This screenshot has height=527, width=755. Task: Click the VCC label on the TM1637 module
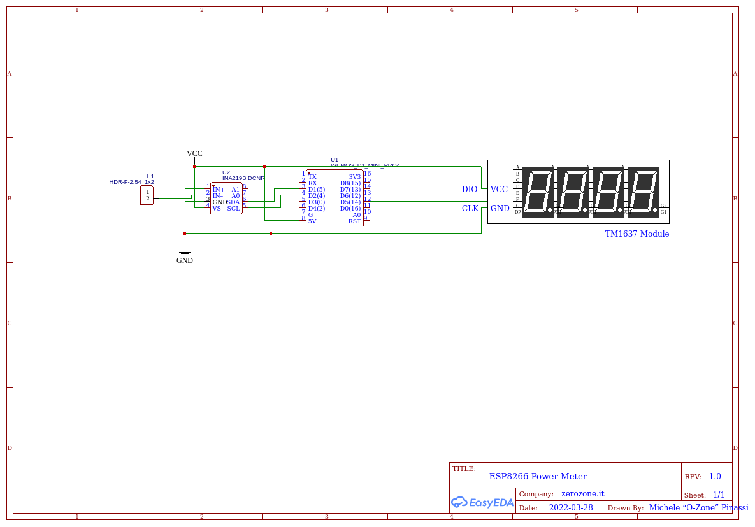(x=499, y=190)
